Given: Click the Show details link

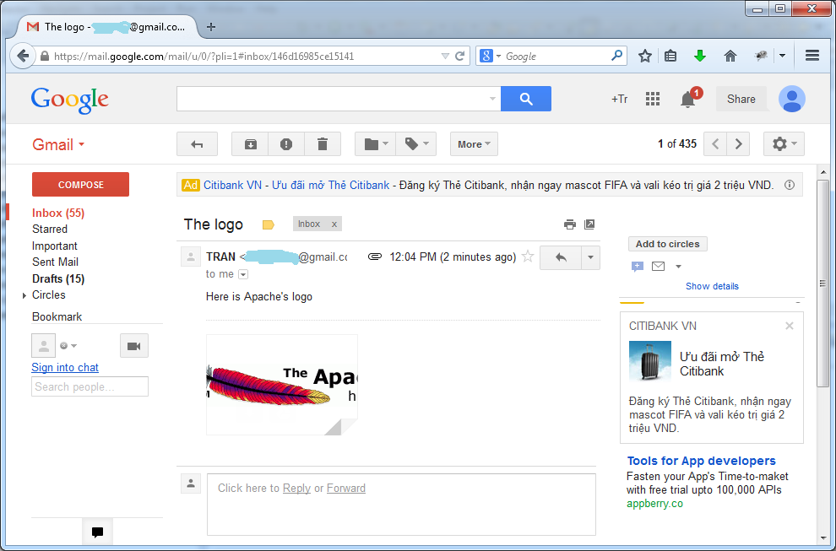Looking at the screenshot, I should click(712, 286).
